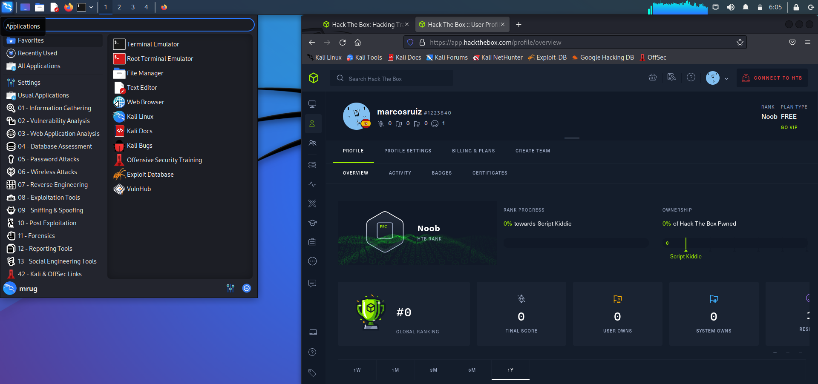This screenshot has width=818, height=384.
Task: Select the user profile icon in the sidebar
Action: point(313,123)
